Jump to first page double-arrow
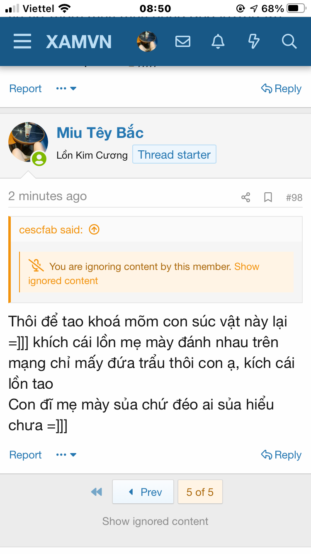The width and height of the screenshot is (311, 554). [x=97, y=492]
